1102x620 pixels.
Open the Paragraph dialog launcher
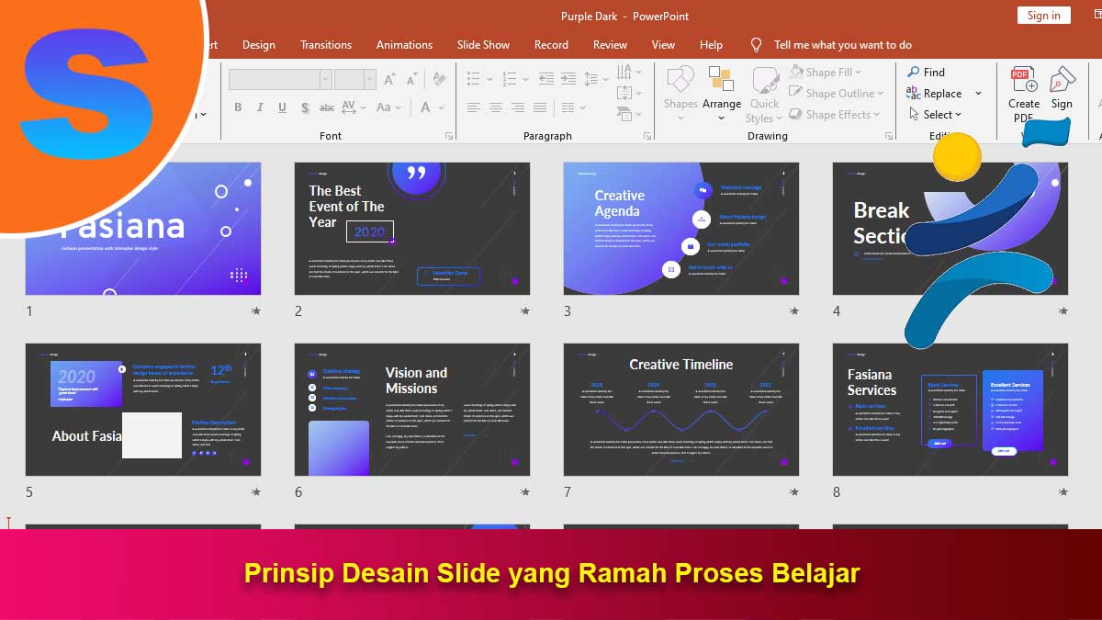pos(647,136)
